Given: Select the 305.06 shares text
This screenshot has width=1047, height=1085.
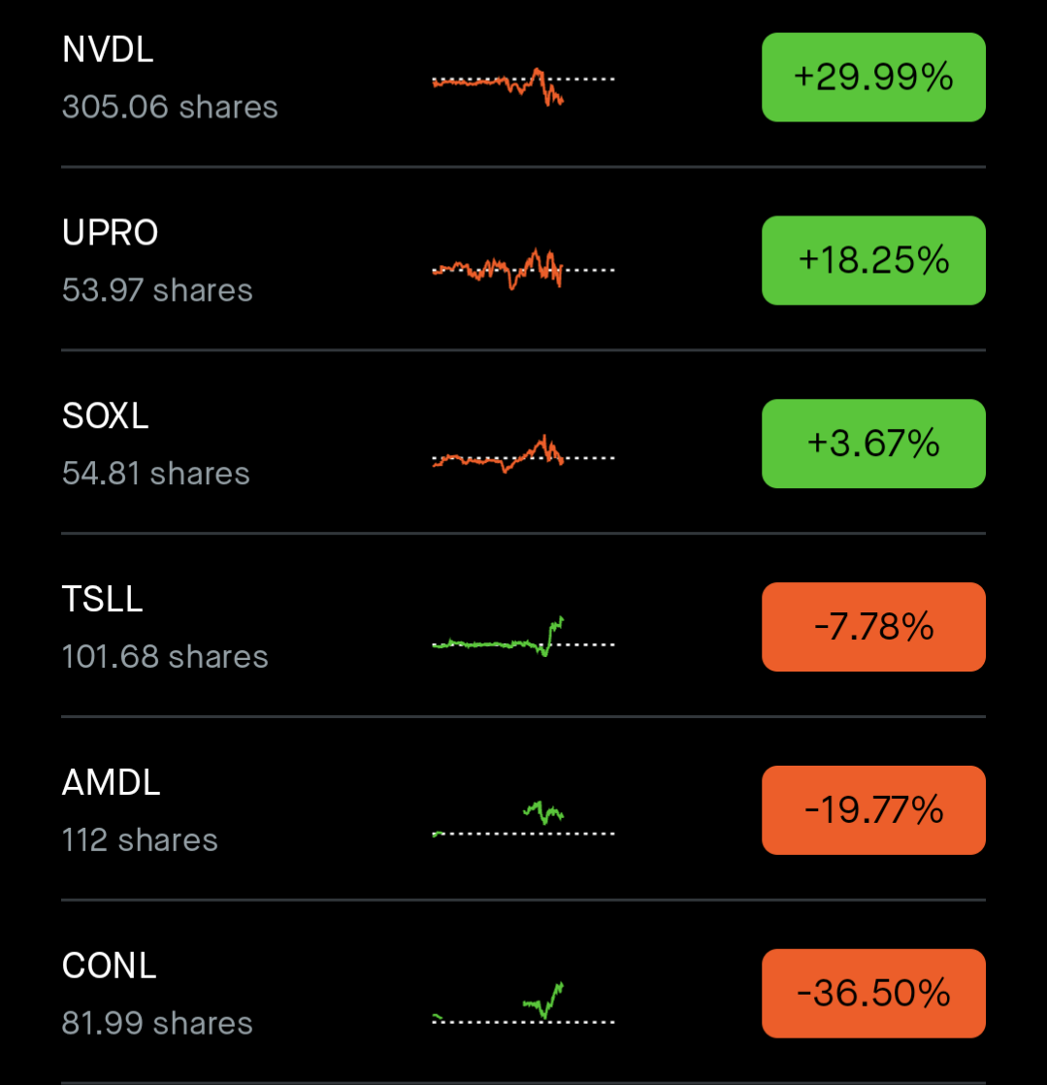Looking at the screenshot, I should click(170, 107).
